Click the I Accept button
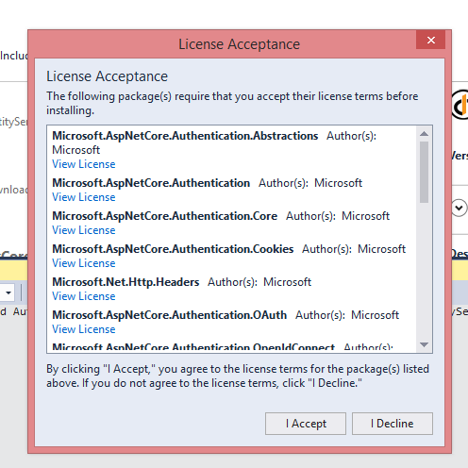 [306, 424]
